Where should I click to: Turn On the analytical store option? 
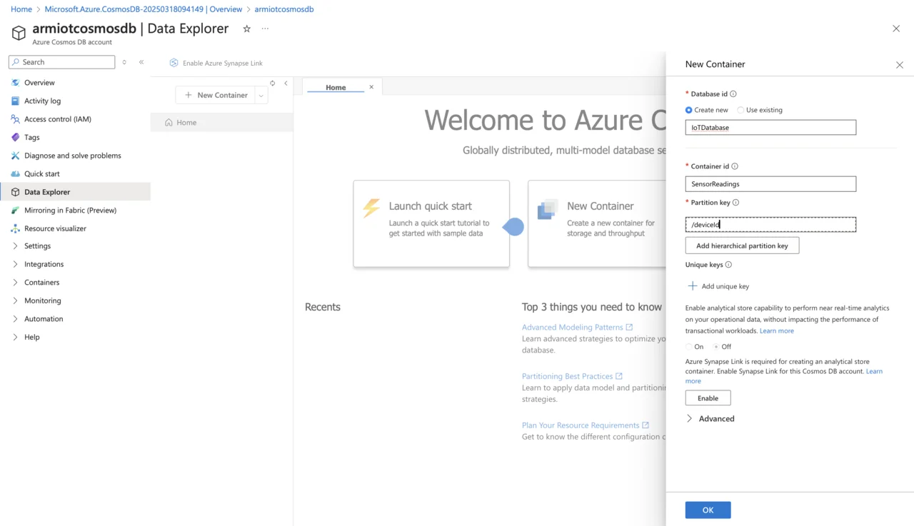tap(689, 347)
